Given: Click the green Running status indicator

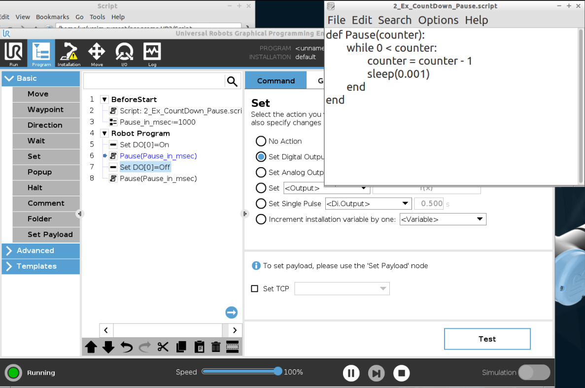Looking at the screenshot, I should (x=13, y=373).
